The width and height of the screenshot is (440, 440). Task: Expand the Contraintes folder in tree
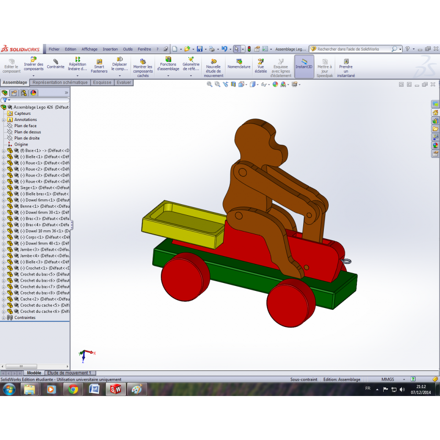tap(4, 318)
